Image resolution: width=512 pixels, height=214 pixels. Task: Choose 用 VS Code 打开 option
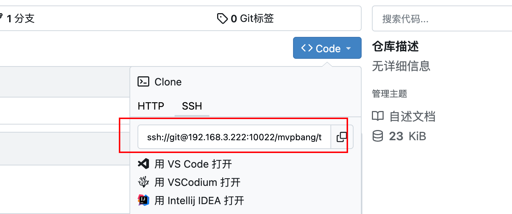coord(193,164)
